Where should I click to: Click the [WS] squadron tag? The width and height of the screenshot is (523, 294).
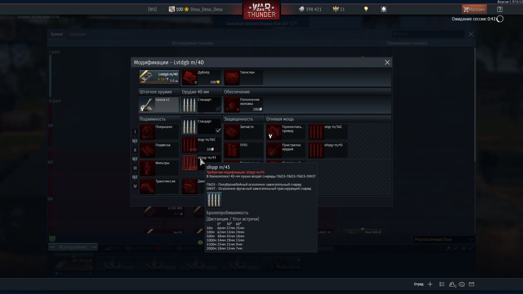tap(152, 9)
